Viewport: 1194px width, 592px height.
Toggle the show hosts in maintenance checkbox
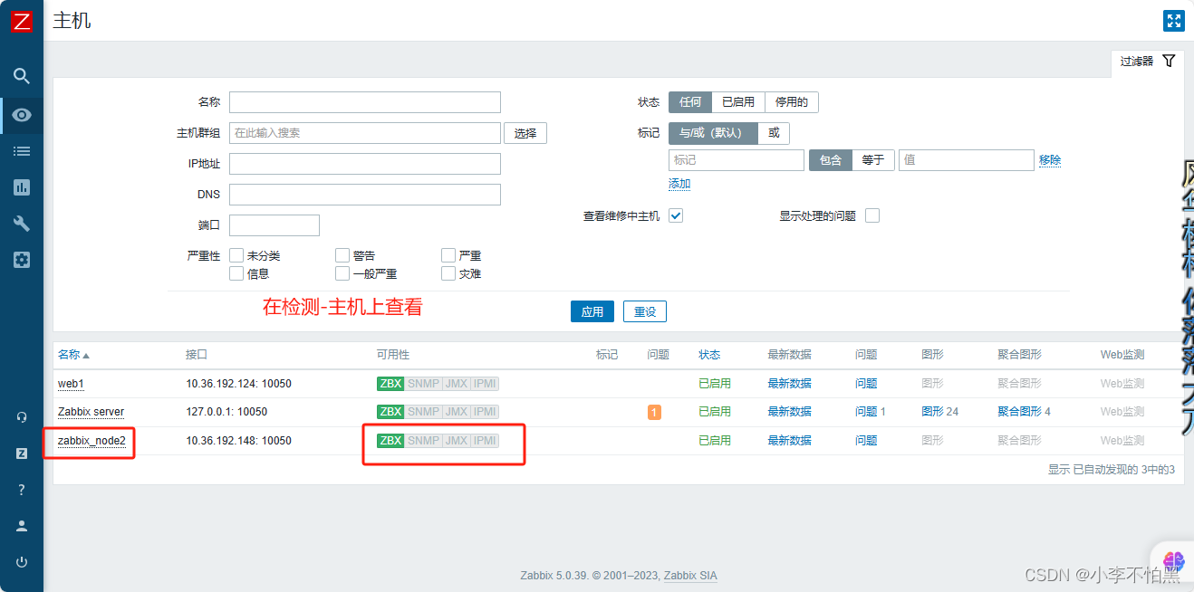click(676, 215)
